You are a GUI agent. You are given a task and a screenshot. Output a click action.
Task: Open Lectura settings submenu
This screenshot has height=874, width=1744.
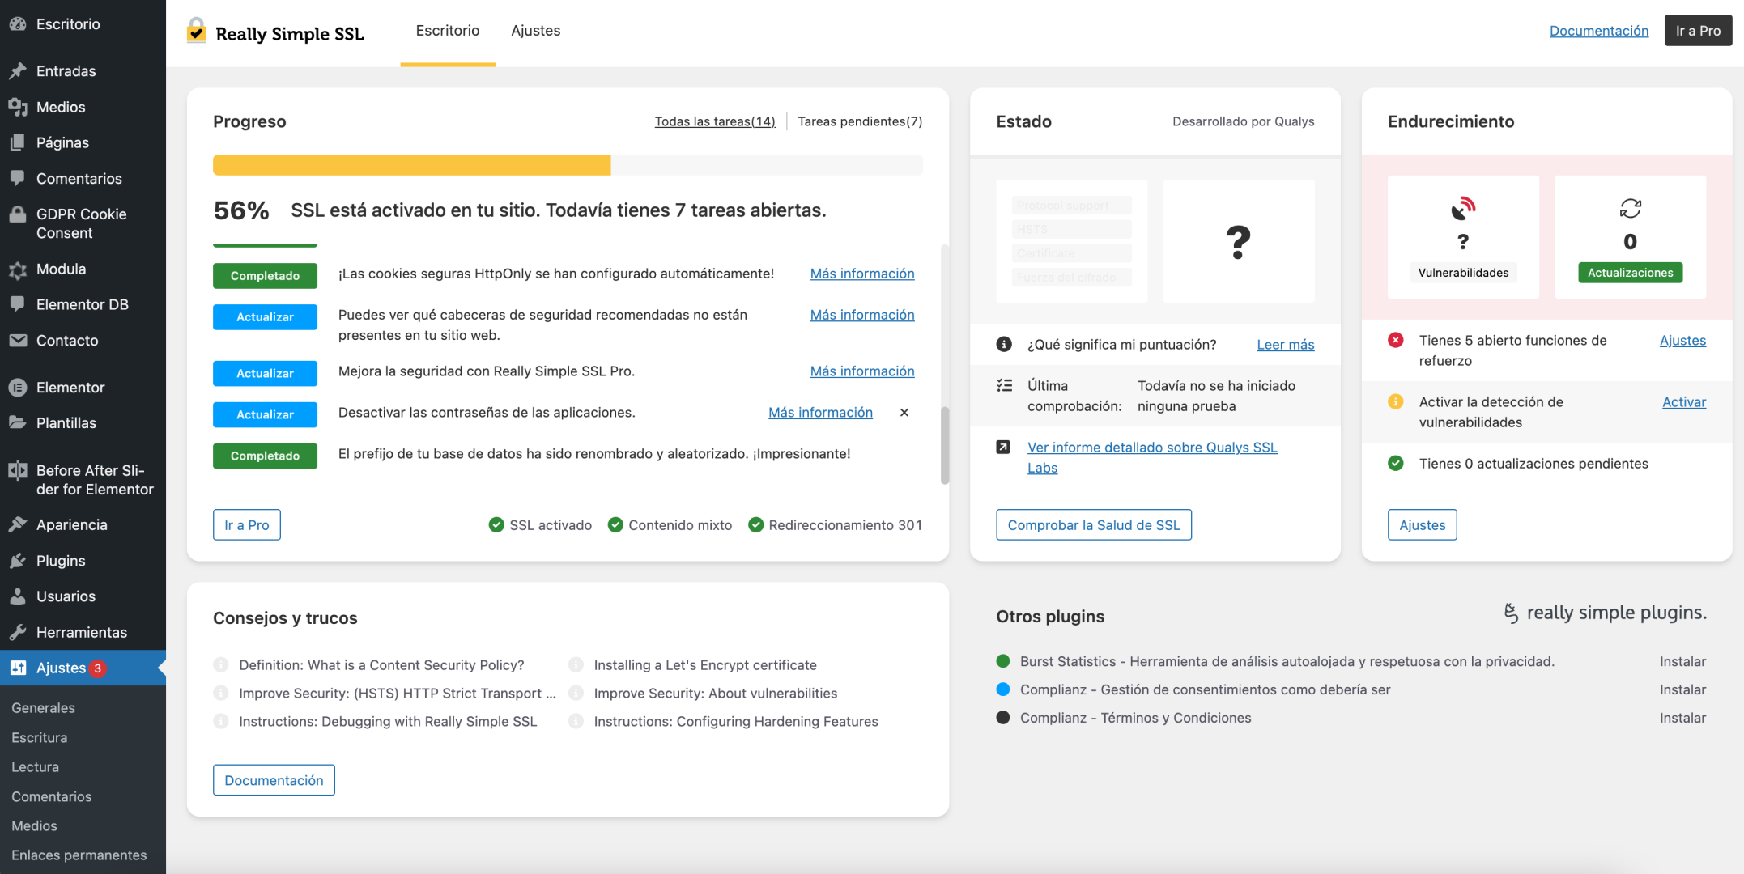(x=35, y=766)
